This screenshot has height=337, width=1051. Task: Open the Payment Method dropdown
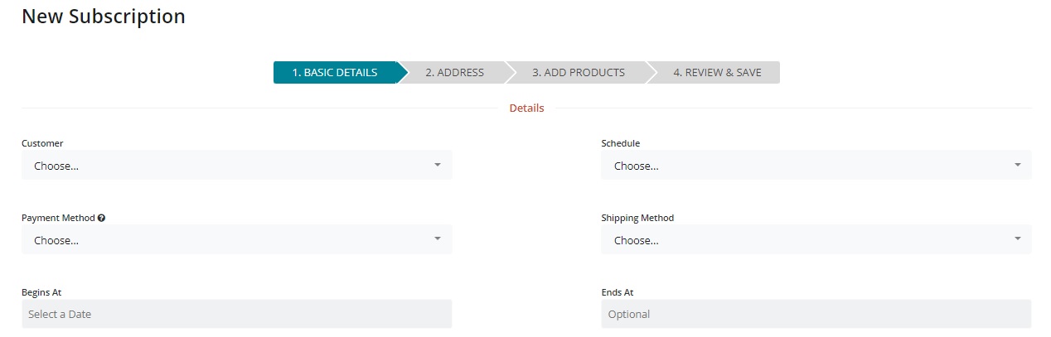tap(236, 240)
